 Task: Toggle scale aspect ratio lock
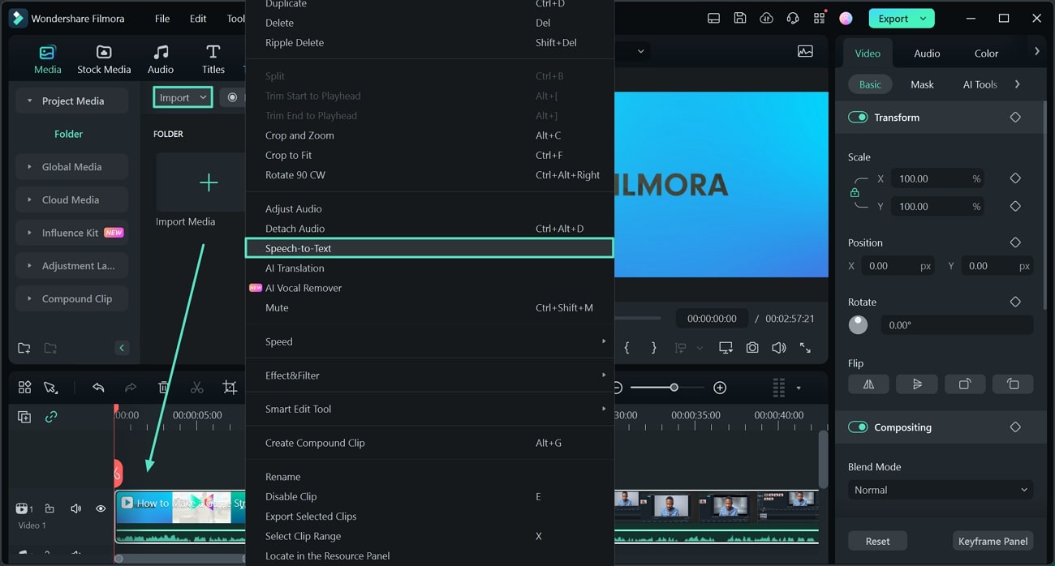[x=854, y=193]
